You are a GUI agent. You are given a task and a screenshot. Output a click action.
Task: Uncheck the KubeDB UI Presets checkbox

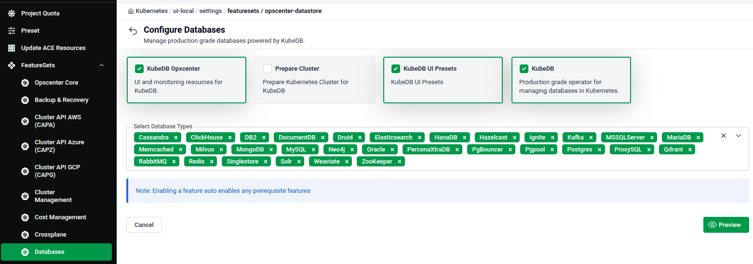(x=396, y=69)
